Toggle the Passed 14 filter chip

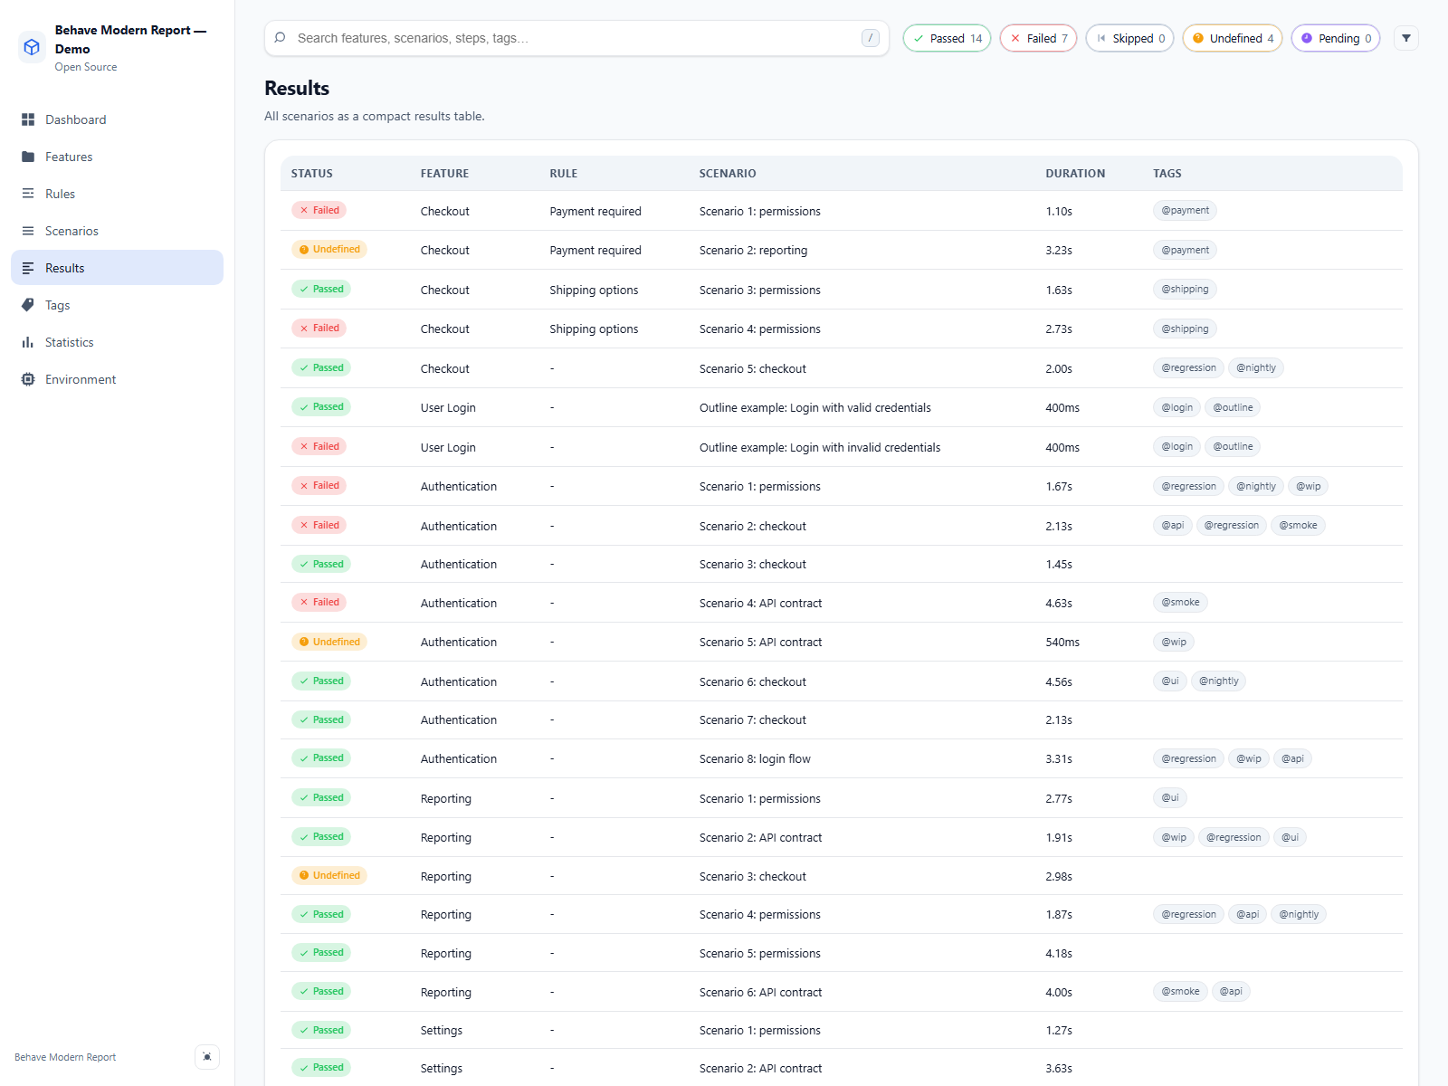pos(947,38)
